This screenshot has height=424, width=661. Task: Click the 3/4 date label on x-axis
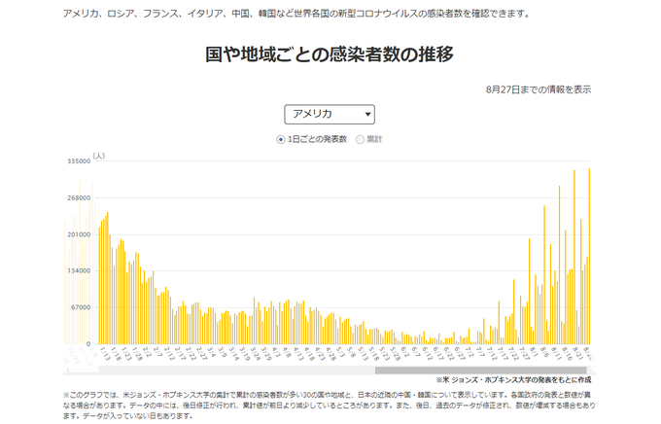pyautogui.click(x=211, y=352)
